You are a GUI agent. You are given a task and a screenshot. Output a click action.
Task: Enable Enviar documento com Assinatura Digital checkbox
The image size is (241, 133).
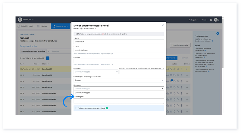point(76,108)
